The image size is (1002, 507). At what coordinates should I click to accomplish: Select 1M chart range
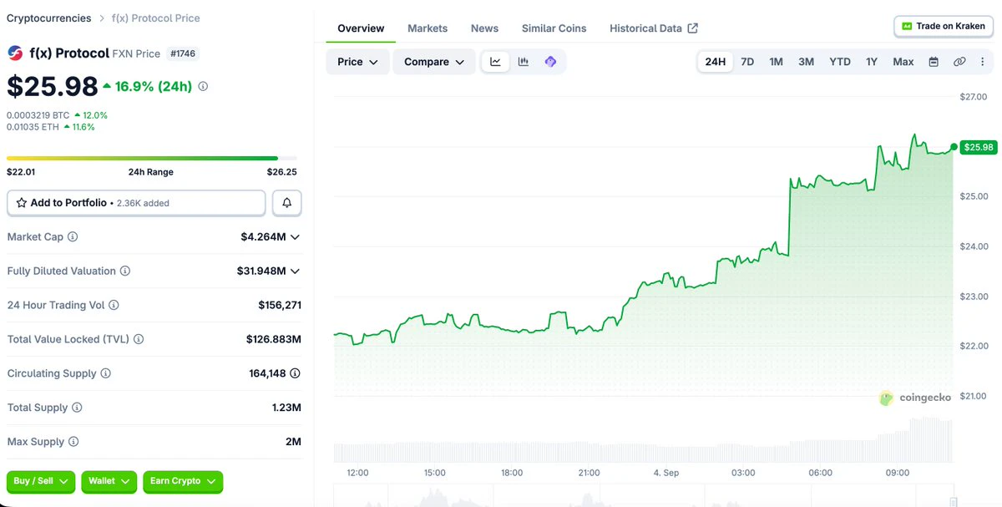(776, 62)
